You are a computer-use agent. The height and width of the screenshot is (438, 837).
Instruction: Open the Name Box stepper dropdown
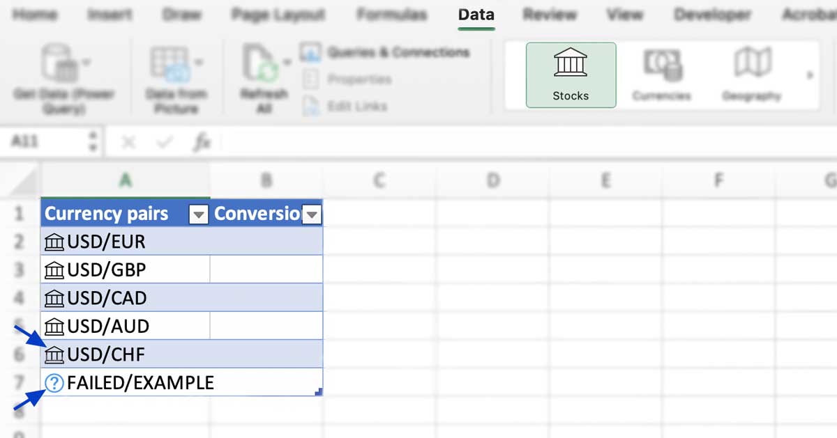94,141
